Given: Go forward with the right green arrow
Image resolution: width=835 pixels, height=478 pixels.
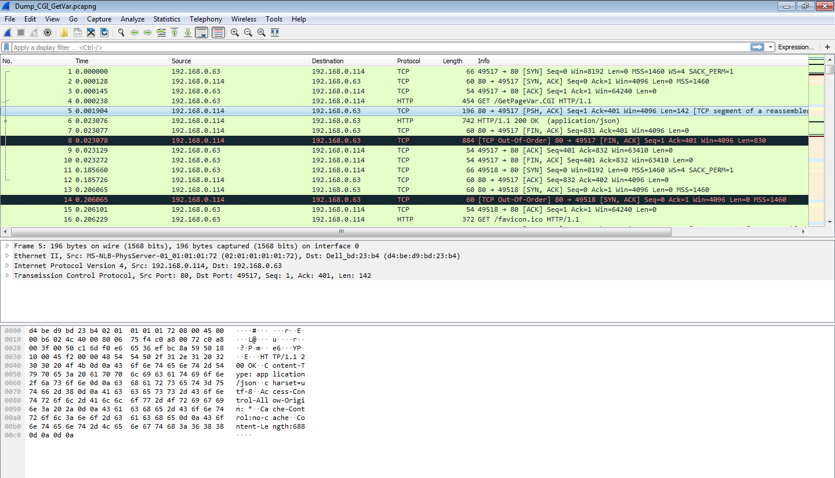Looking at the screenshot, I should pos(147,32).
